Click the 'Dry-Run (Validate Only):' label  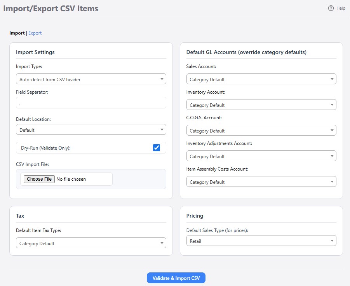pyautogui.click(x=45, y=148)
